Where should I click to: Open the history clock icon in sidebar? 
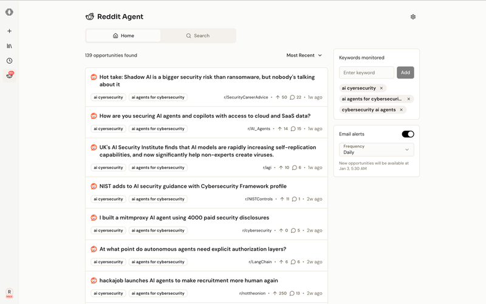(9, 61)
